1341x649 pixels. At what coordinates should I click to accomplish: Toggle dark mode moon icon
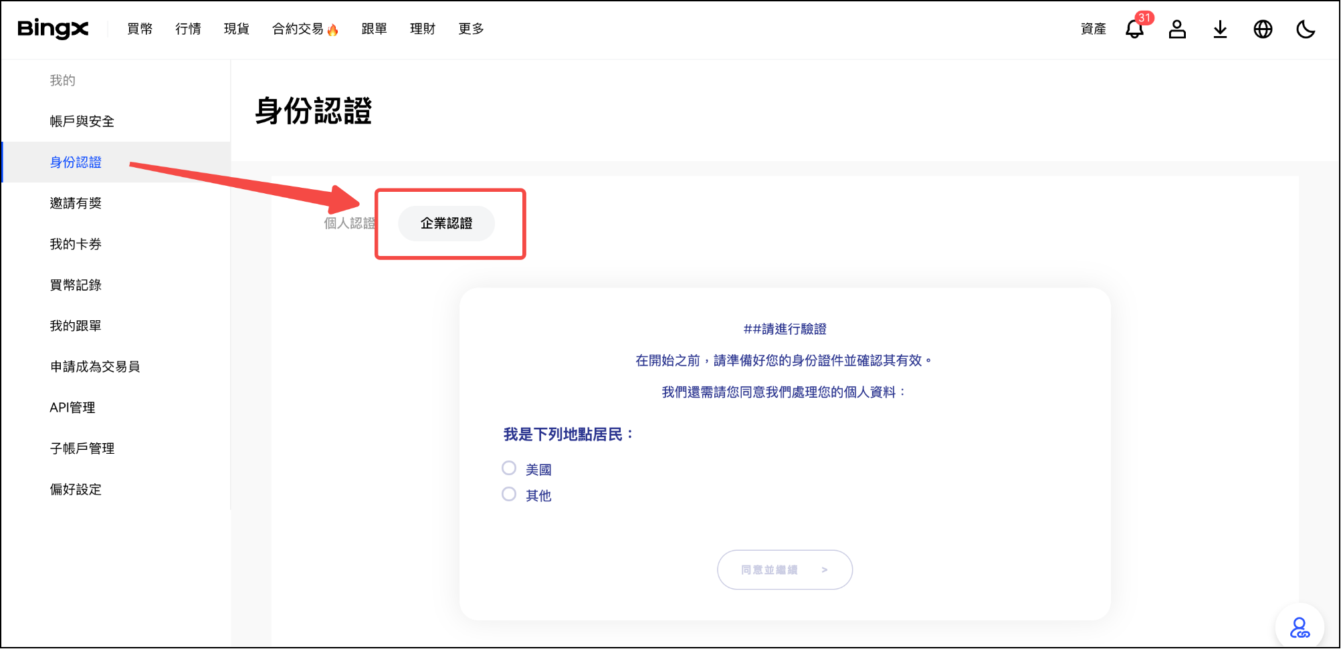(1306, 29)
